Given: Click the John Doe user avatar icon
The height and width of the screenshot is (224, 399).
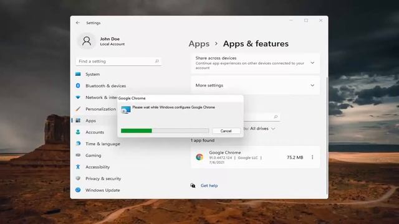Looking at the screenshot, I should (87, 41).
